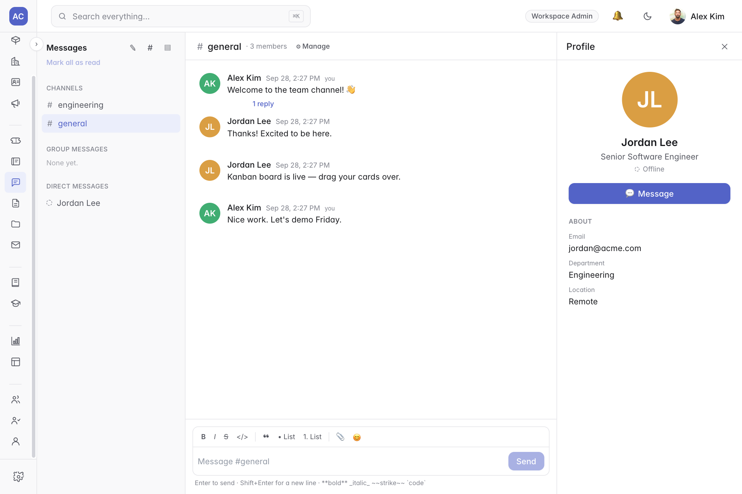The width and height of the screenshot is (742, 494).
Task: Select the engineering channel
Action: [111, 105]
